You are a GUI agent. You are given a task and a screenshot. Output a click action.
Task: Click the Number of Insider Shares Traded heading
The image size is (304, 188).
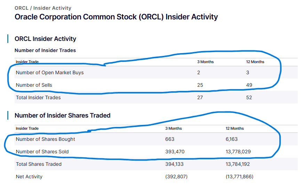pyautogui.click(x=62, y=116)
